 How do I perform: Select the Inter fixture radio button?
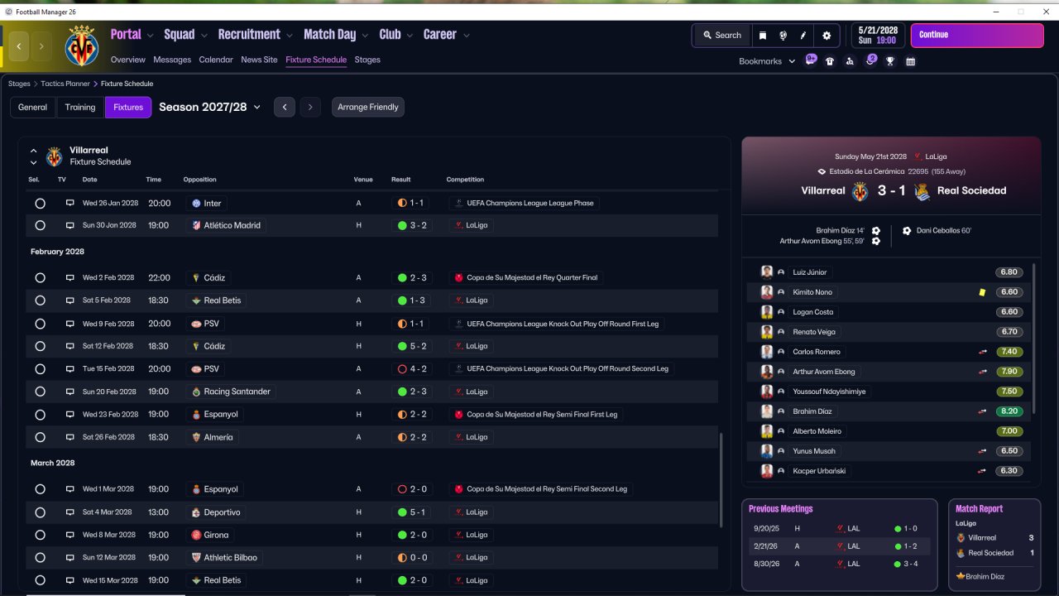tap(40, 203)
